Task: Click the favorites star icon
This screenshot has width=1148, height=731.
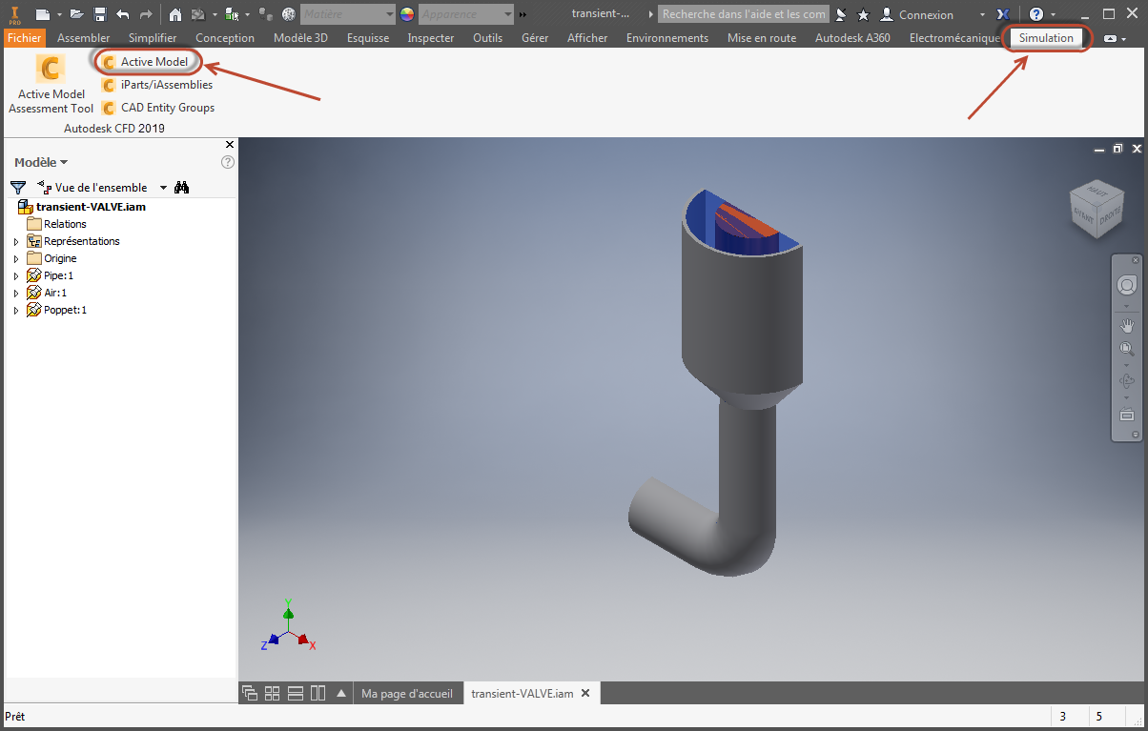Action: 863,14
